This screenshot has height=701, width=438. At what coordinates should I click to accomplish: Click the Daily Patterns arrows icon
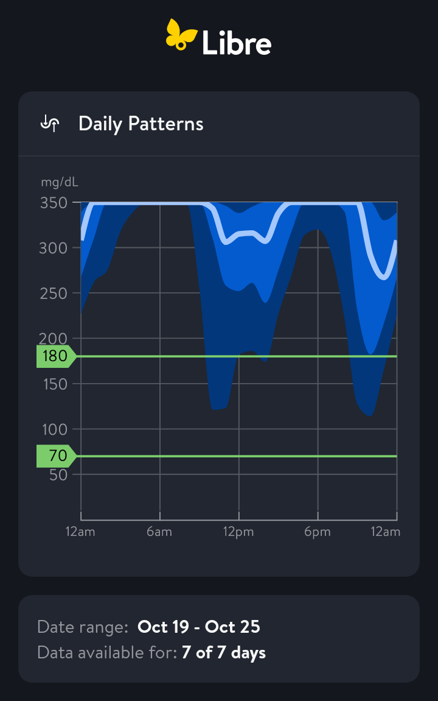pyautogui.click(x=50, y=124)
